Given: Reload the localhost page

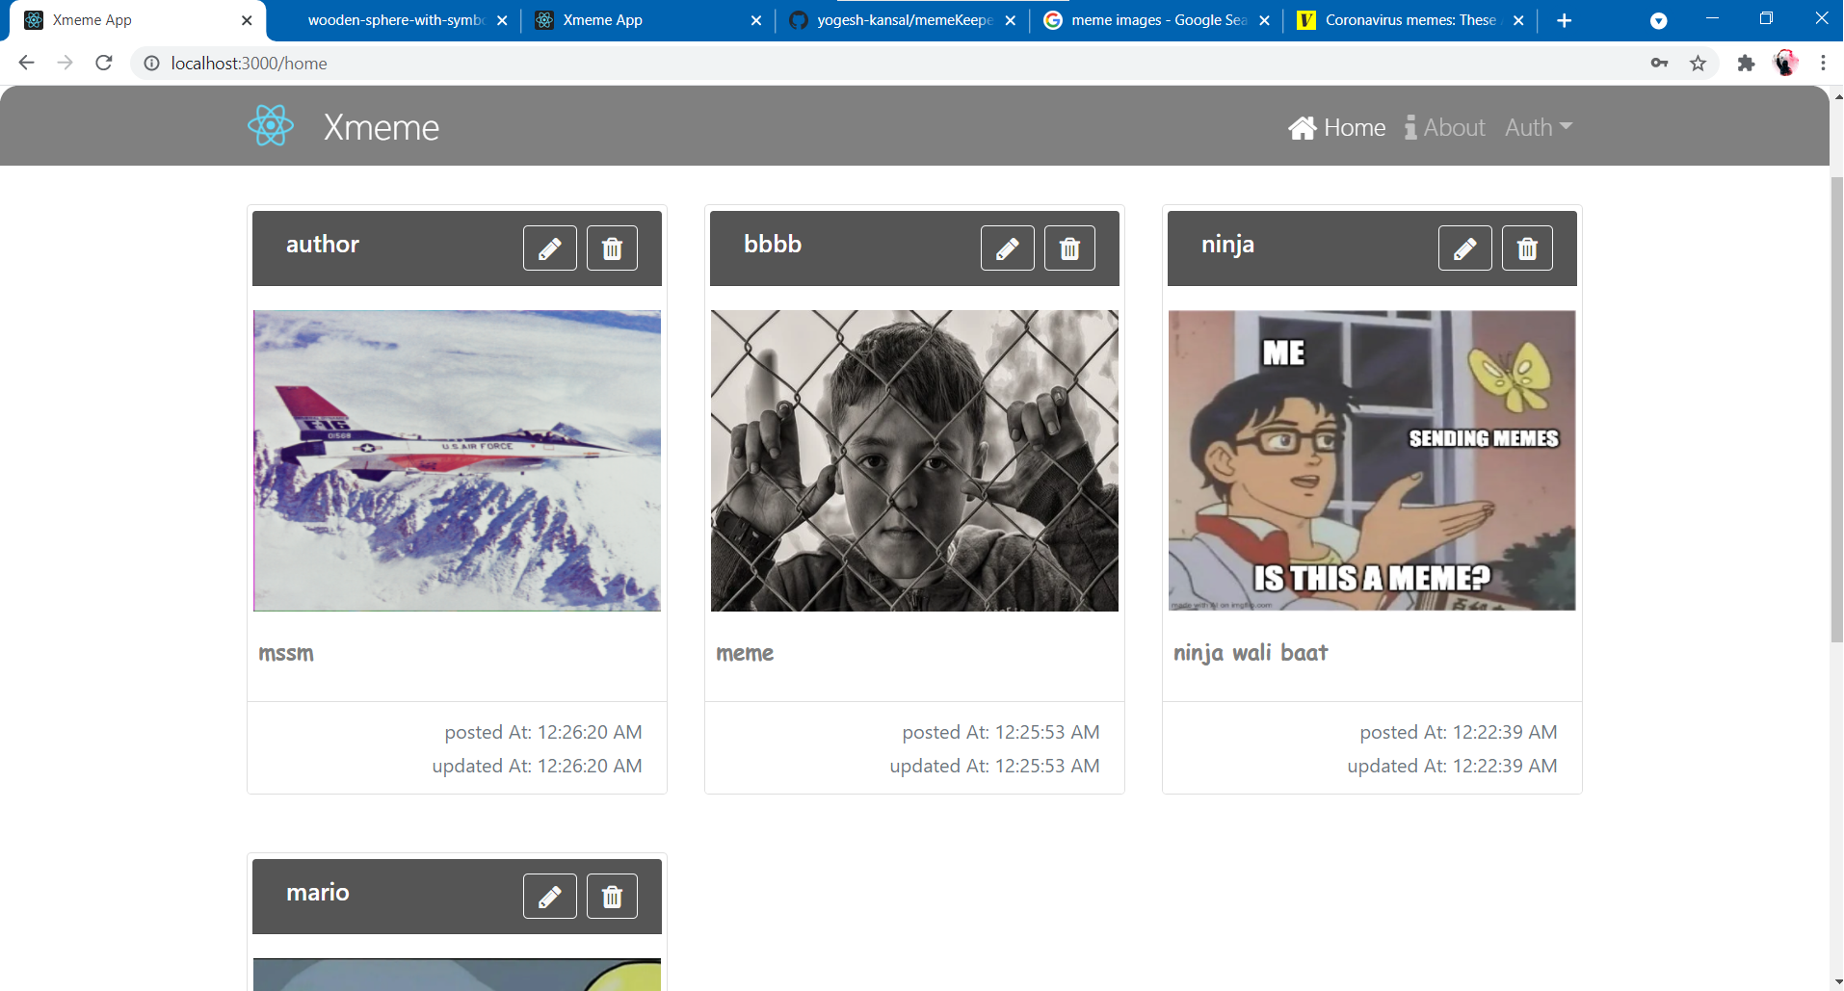Looking at the screenshot, I should tap(104, 63).
